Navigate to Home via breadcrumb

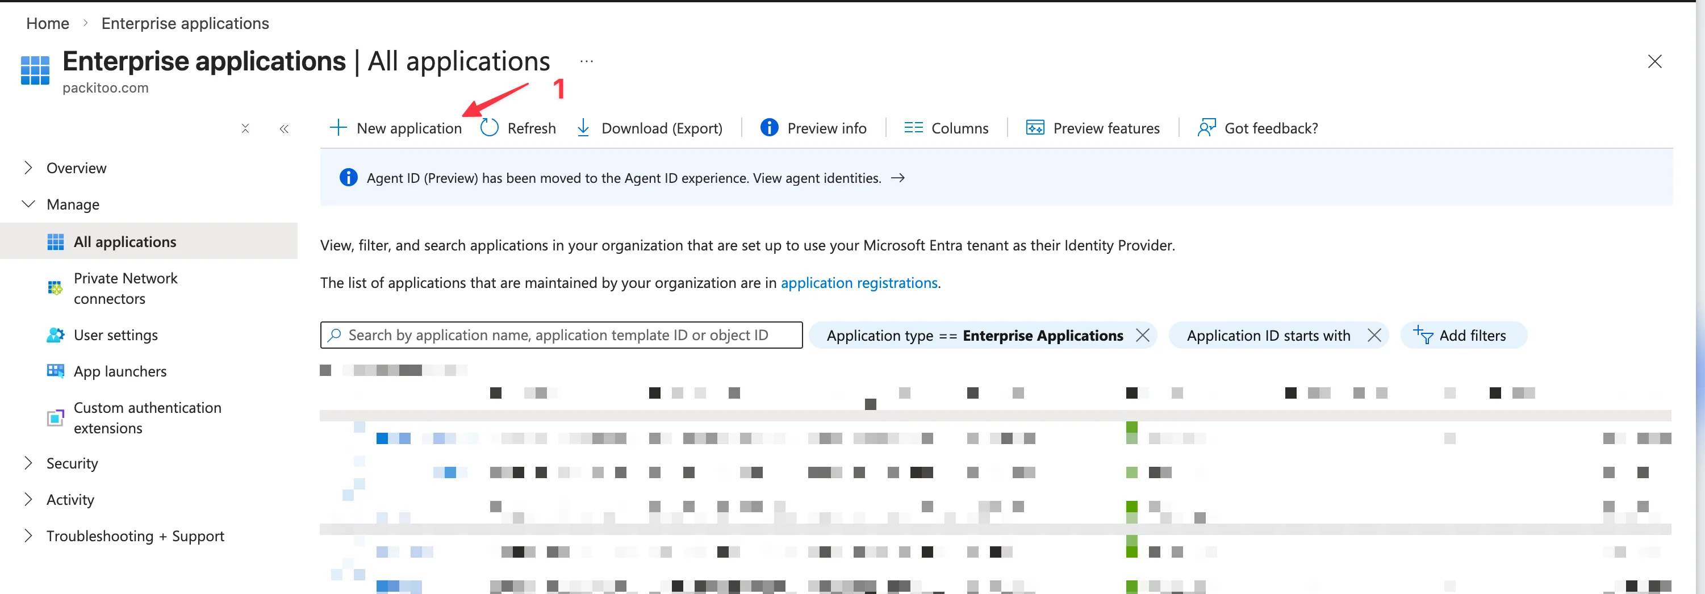point(47,23)
